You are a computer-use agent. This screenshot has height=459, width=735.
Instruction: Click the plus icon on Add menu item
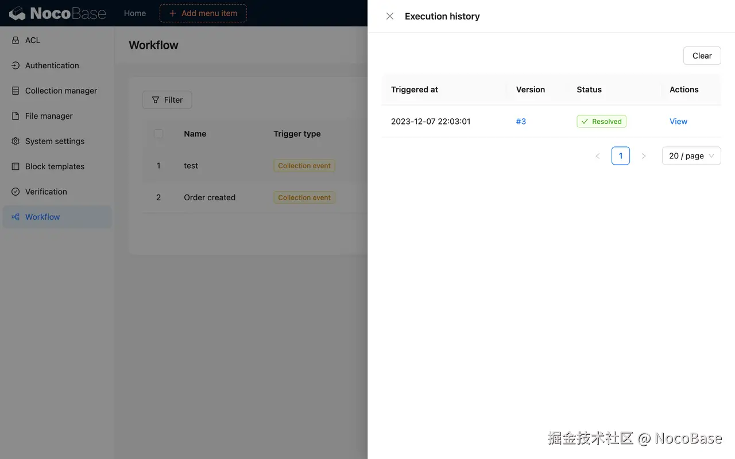click(172, 13)
